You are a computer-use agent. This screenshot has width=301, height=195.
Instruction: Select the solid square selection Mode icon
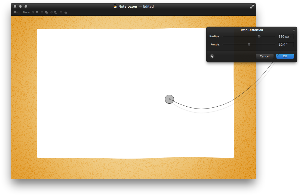[37, 12]
